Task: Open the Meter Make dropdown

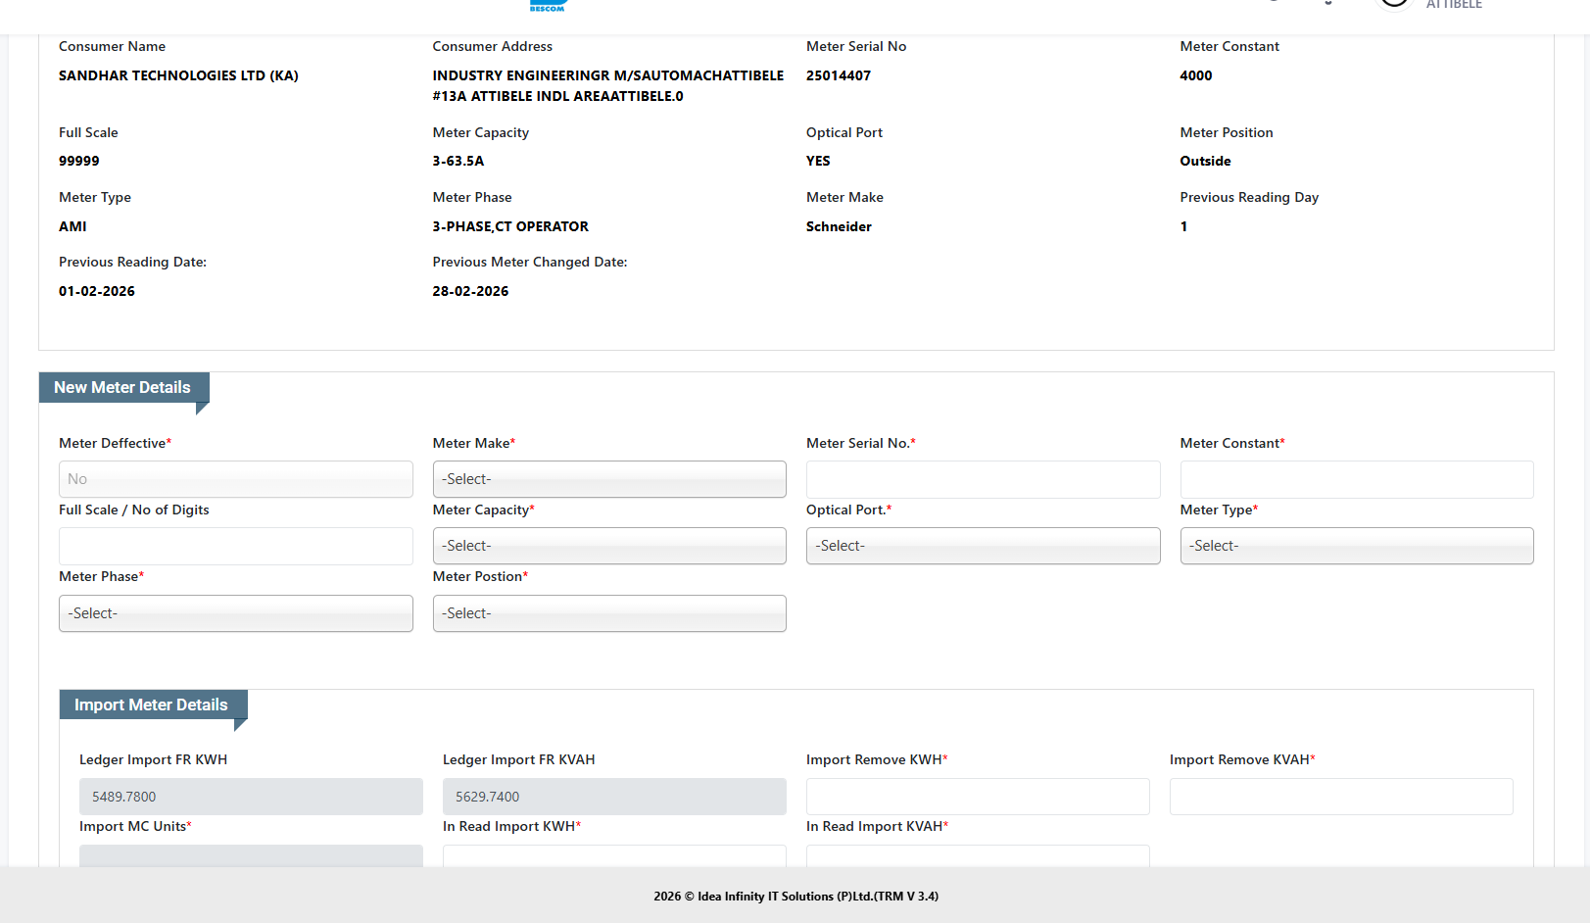Action: pos(608,479)
